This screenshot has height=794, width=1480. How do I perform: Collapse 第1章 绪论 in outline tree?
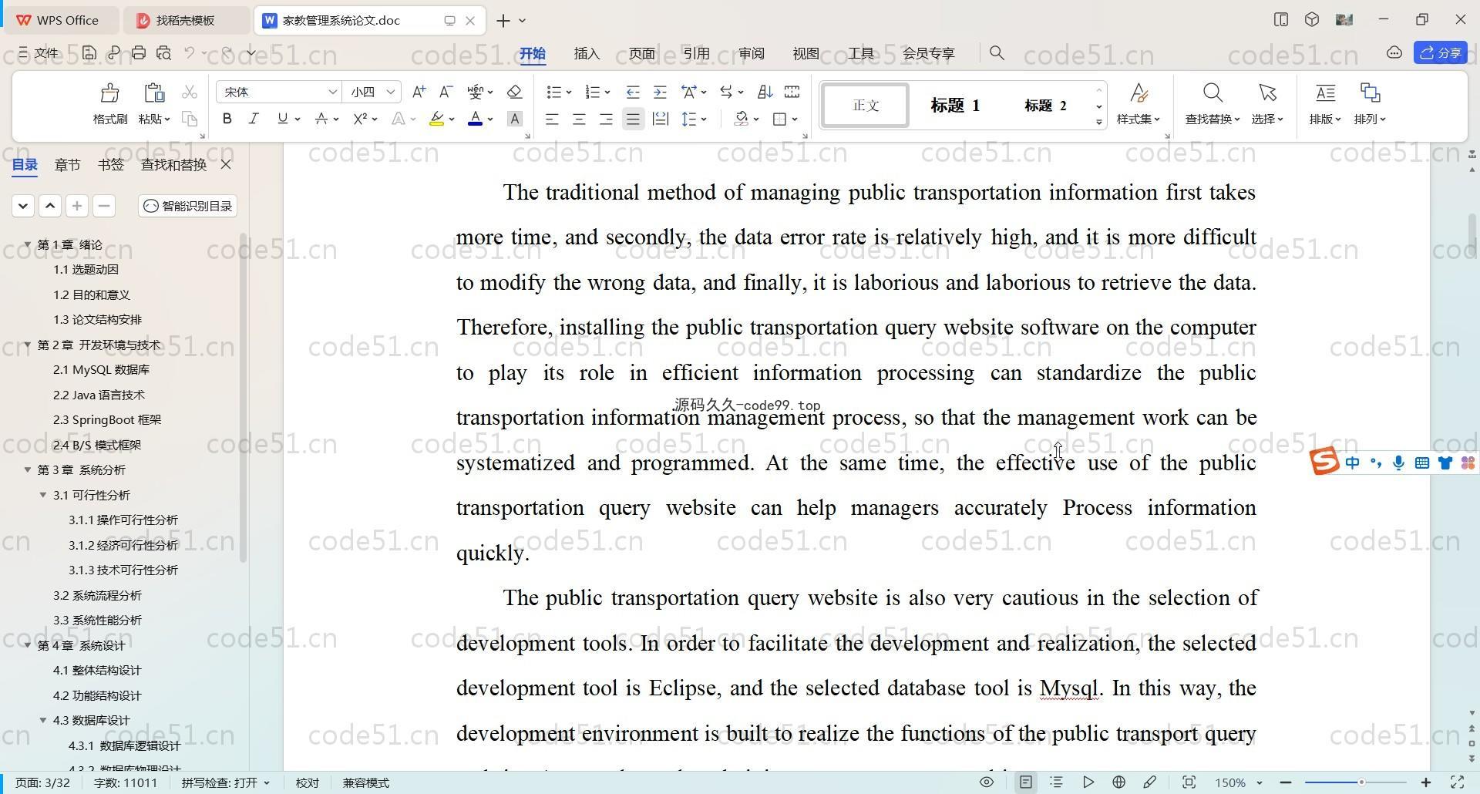pos(28,244)
